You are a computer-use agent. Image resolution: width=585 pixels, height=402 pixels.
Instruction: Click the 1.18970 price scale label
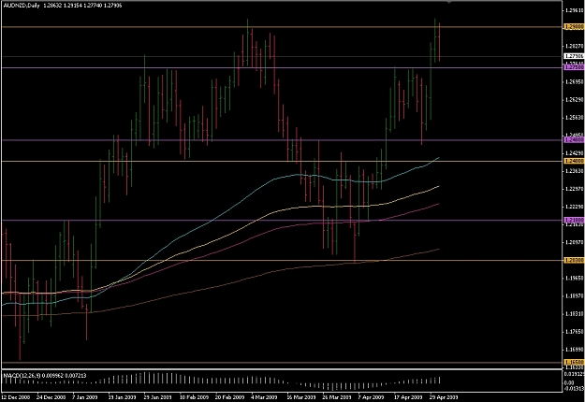pos(575,296)
